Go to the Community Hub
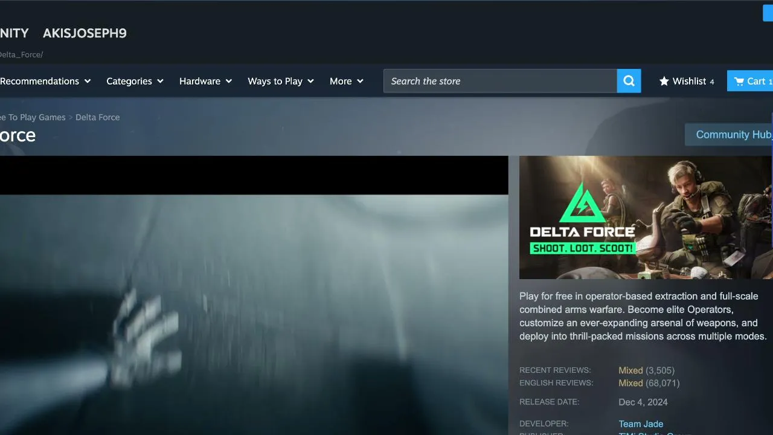Image resolution: width=773 pixels, height=435 pixels. coord(729,135)
